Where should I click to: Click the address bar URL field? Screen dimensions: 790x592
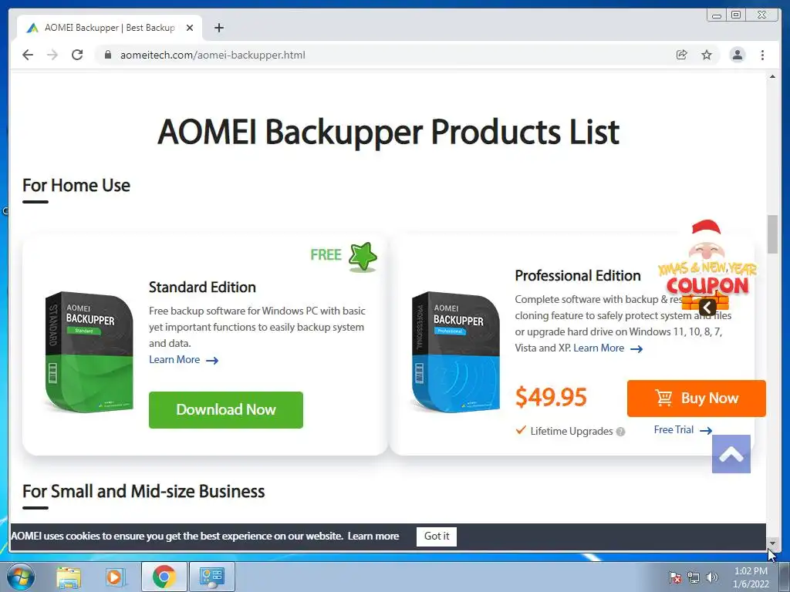(x=383, y=55)
